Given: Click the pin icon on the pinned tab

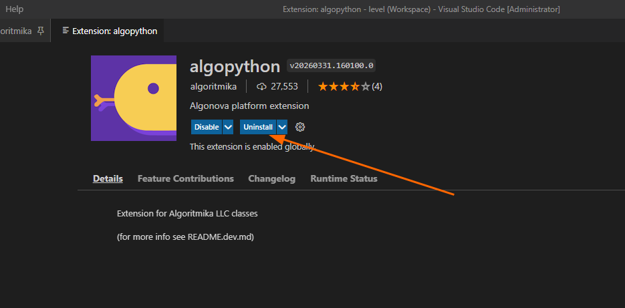Looking at the screenshot, I should 41,31.
